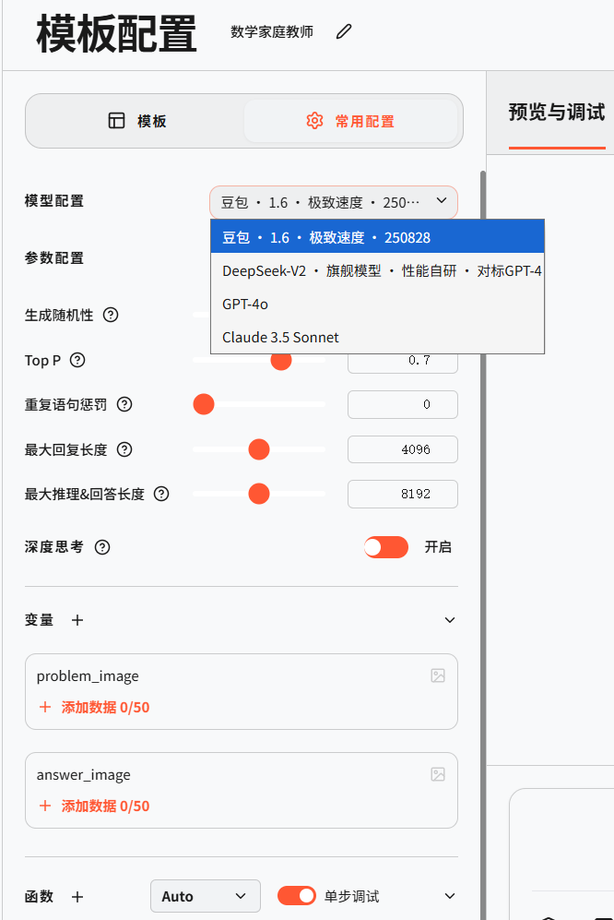Click image icon in answer_image card
This screenshot has width=614, height=920.
438,774
